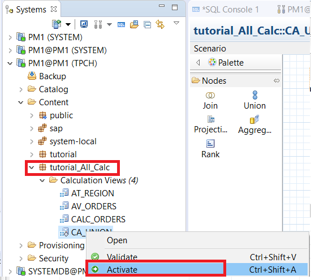Collapse the tutorial_All_Calc package
Image resolution: width=311 pixels, height=280 pixels.
tap(31, 167)
